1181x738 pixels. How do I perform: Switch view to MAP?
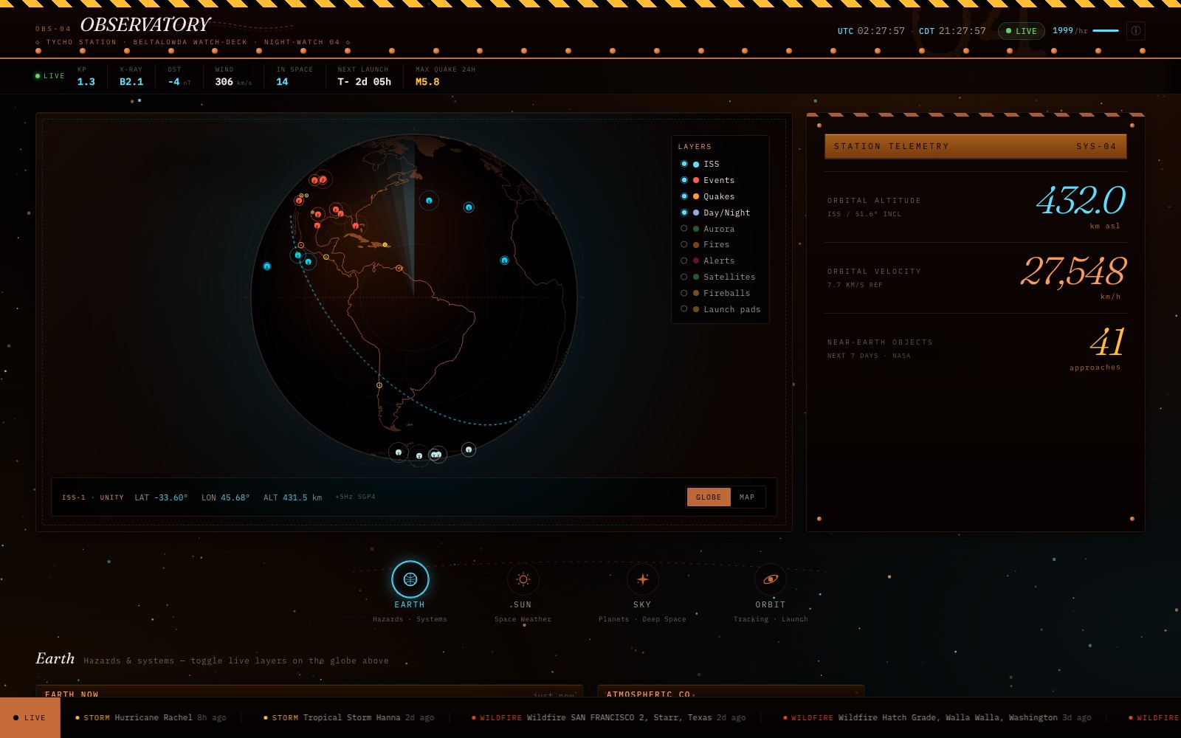(747, 497)
